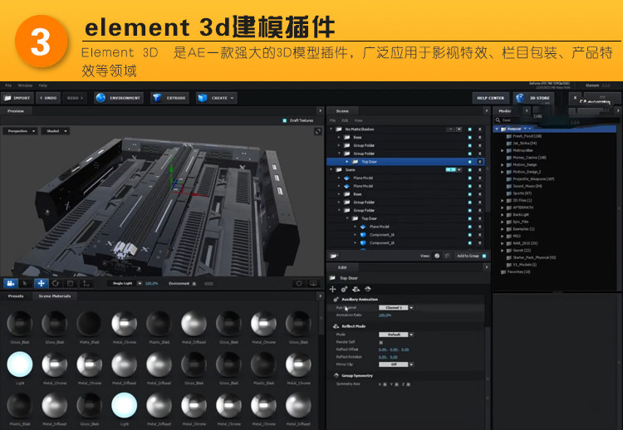Open the 3D Store button

[532, 98]
